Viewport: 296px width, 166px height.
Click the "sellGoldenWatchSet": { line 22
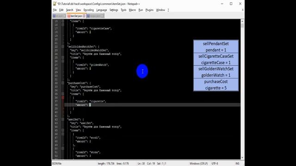pyautogui.click(x=83, y=47)
